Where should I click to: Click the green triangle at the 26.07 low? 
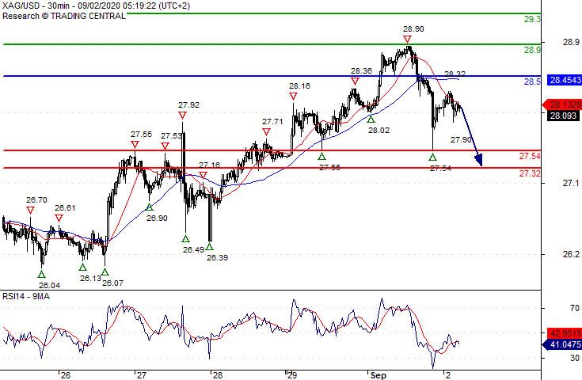pos(105,272)
